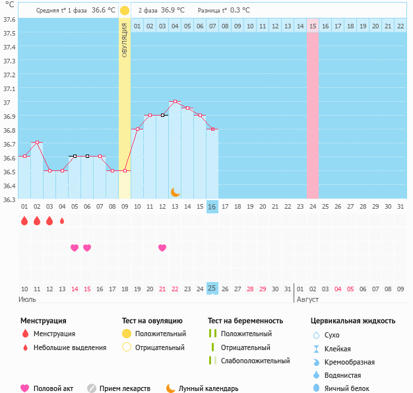Click the vertical ОВУЛЯЦИЯ column label

click(x=125, y=41)
